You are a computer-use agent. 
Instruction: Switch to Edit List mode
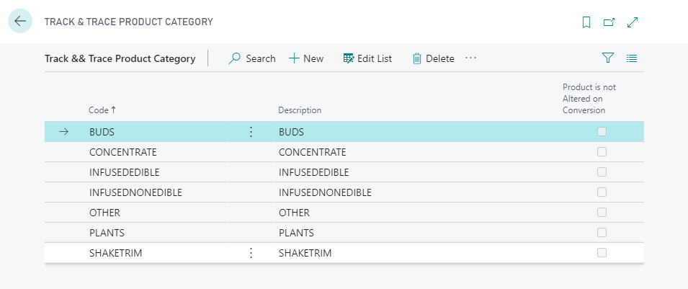(x=367, y=58)
